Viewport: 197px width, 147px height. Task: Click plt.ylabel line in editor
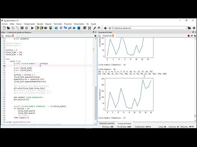coord(28,97)
